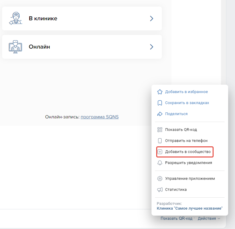Toggle the 'Действия' dropdown
This screenshot has width=235, height=229.
pyautogui.click(x=209, y=219)
